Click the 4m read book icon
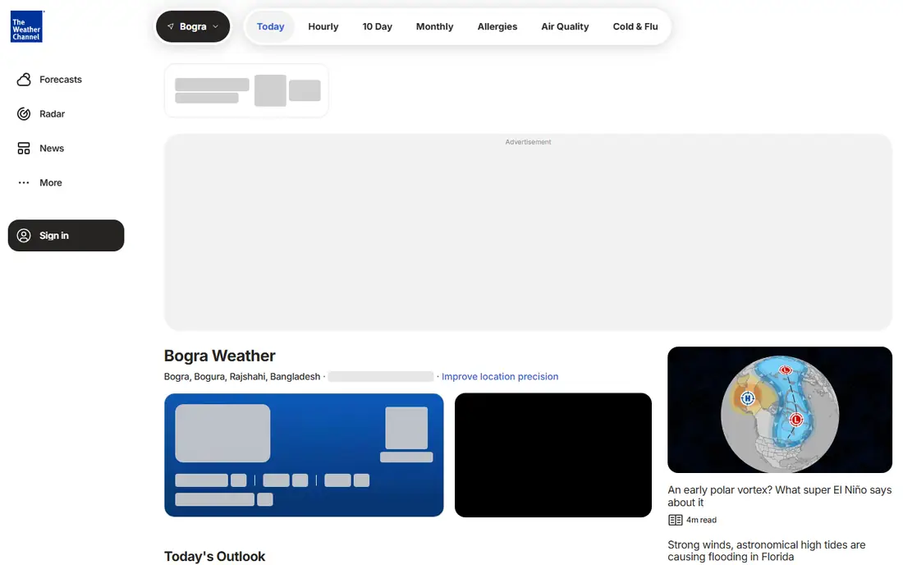Image resolution: width=903 pixels, height=565 pixels. pos(675,520)
